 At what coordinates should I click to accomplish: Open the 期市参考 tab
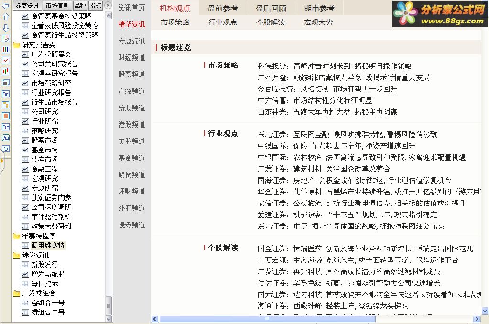(x=319, y=8)
